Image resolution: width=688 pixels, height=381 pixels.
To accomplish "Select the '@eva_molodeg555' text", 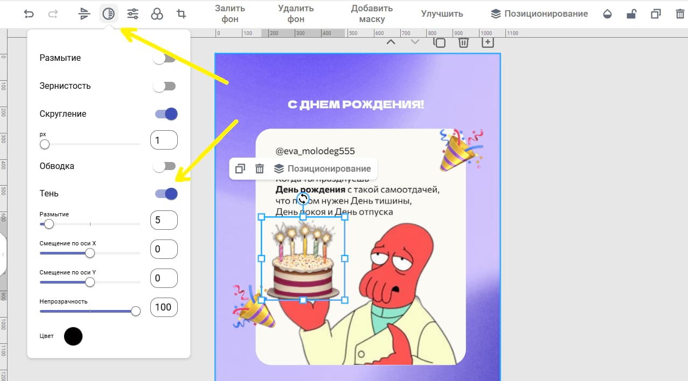I will [x=315, y=151].
